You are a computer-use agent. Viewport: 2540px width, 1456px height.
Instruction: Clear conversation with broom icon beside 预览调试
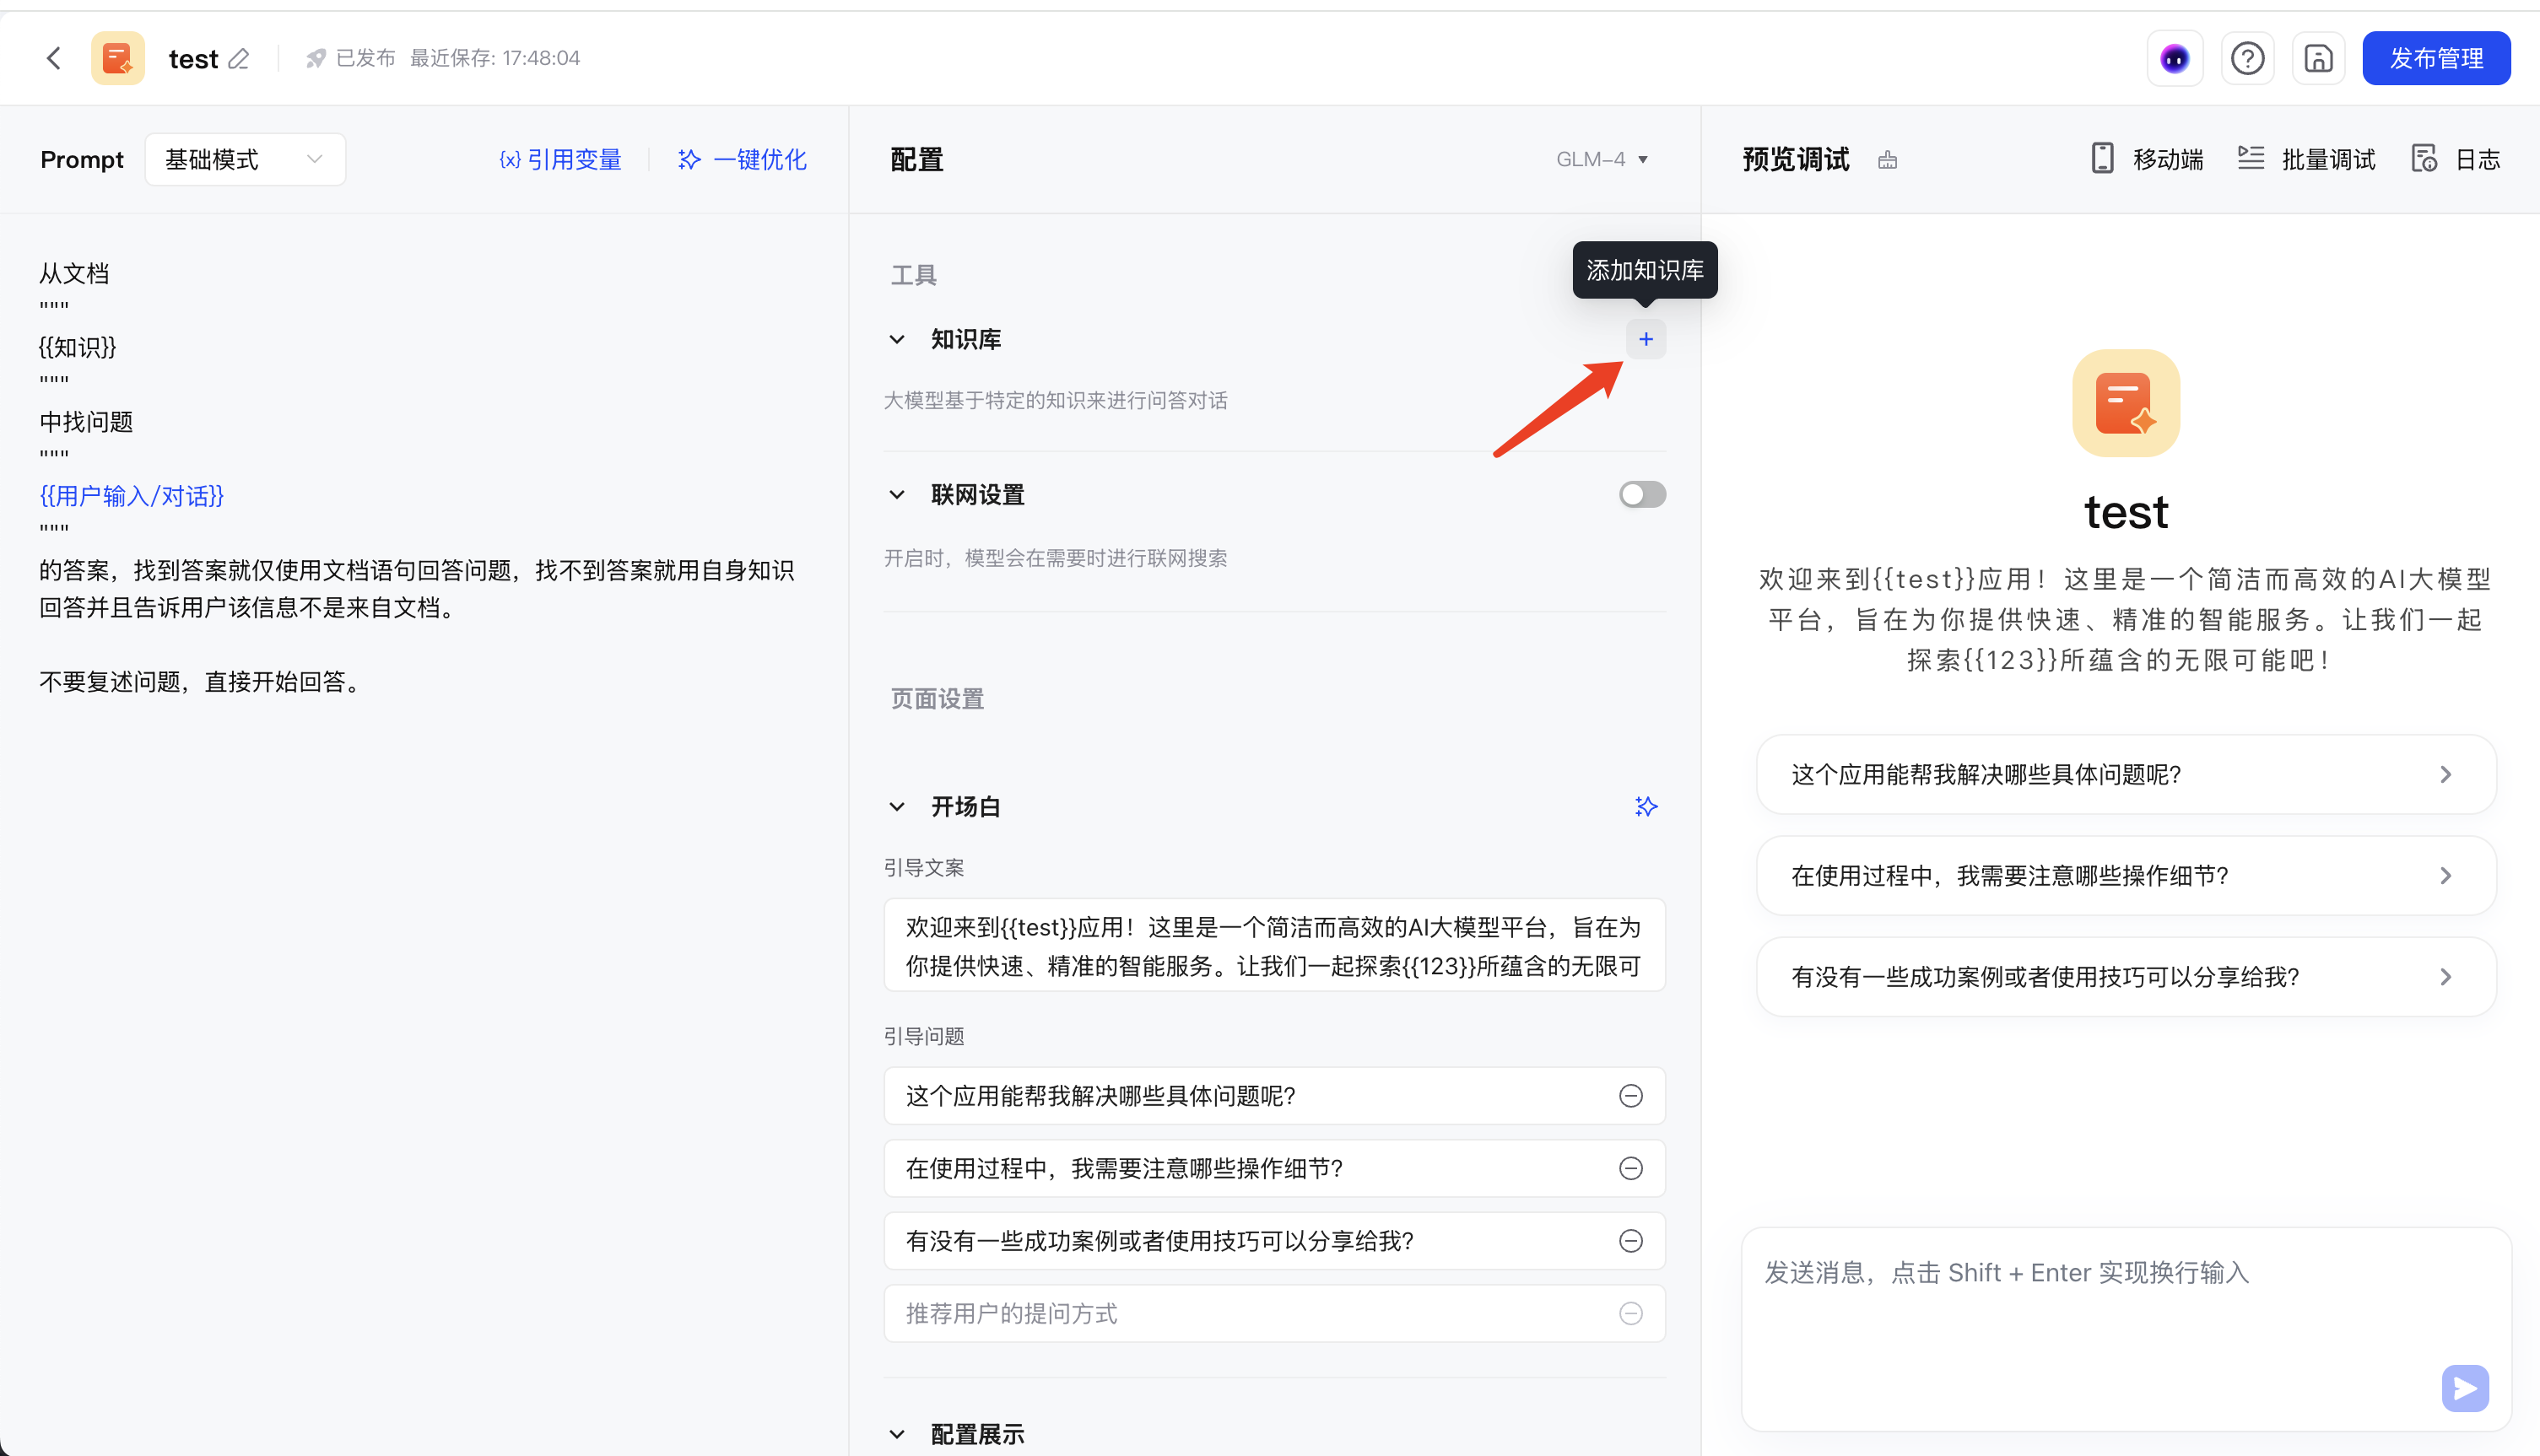pyautogui.click(x=1888, y=159)
